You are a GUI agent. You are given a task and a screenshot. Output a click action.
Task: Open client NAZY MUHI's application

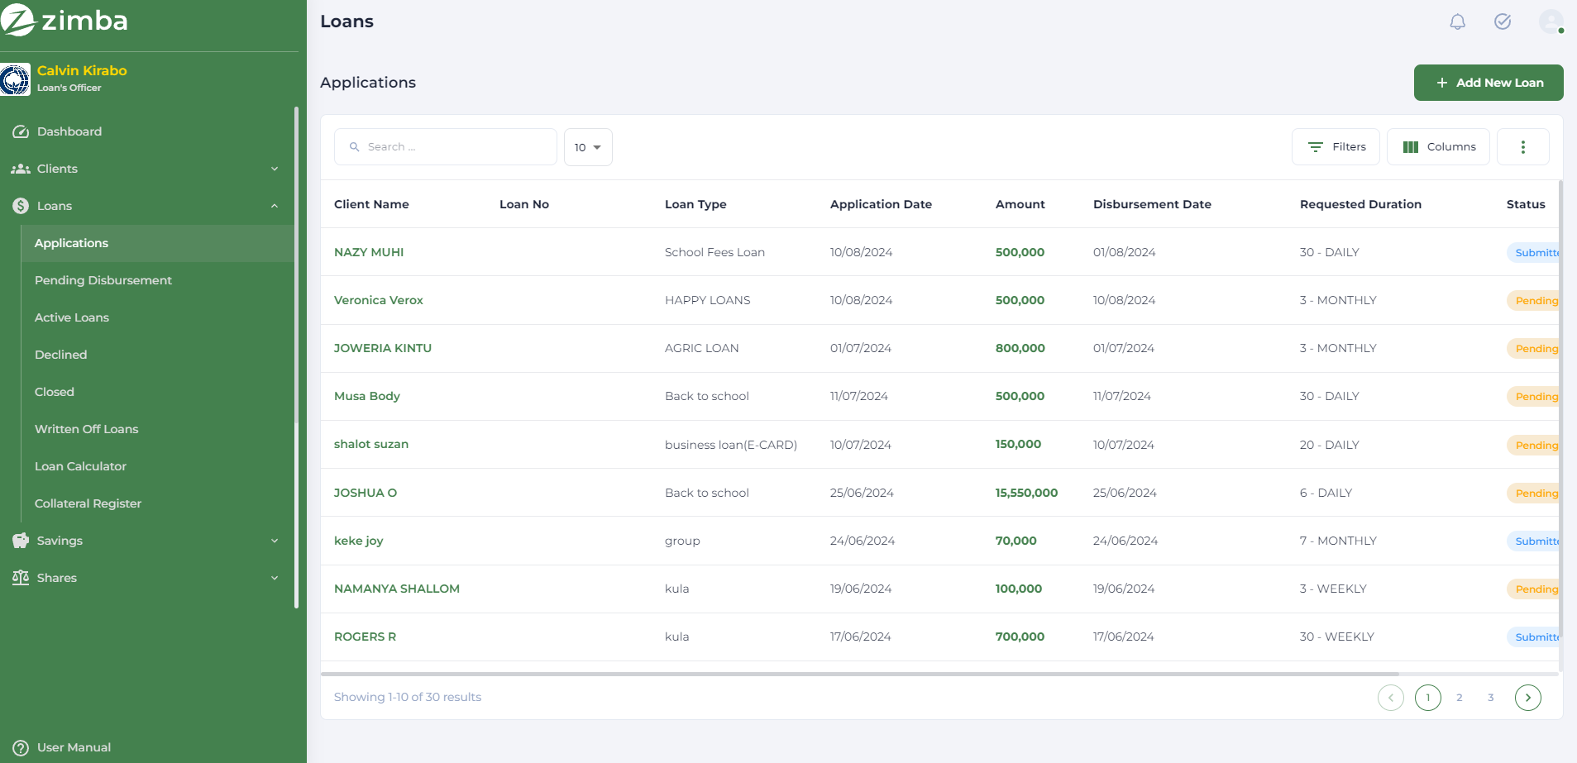click(x=369, y=252)
